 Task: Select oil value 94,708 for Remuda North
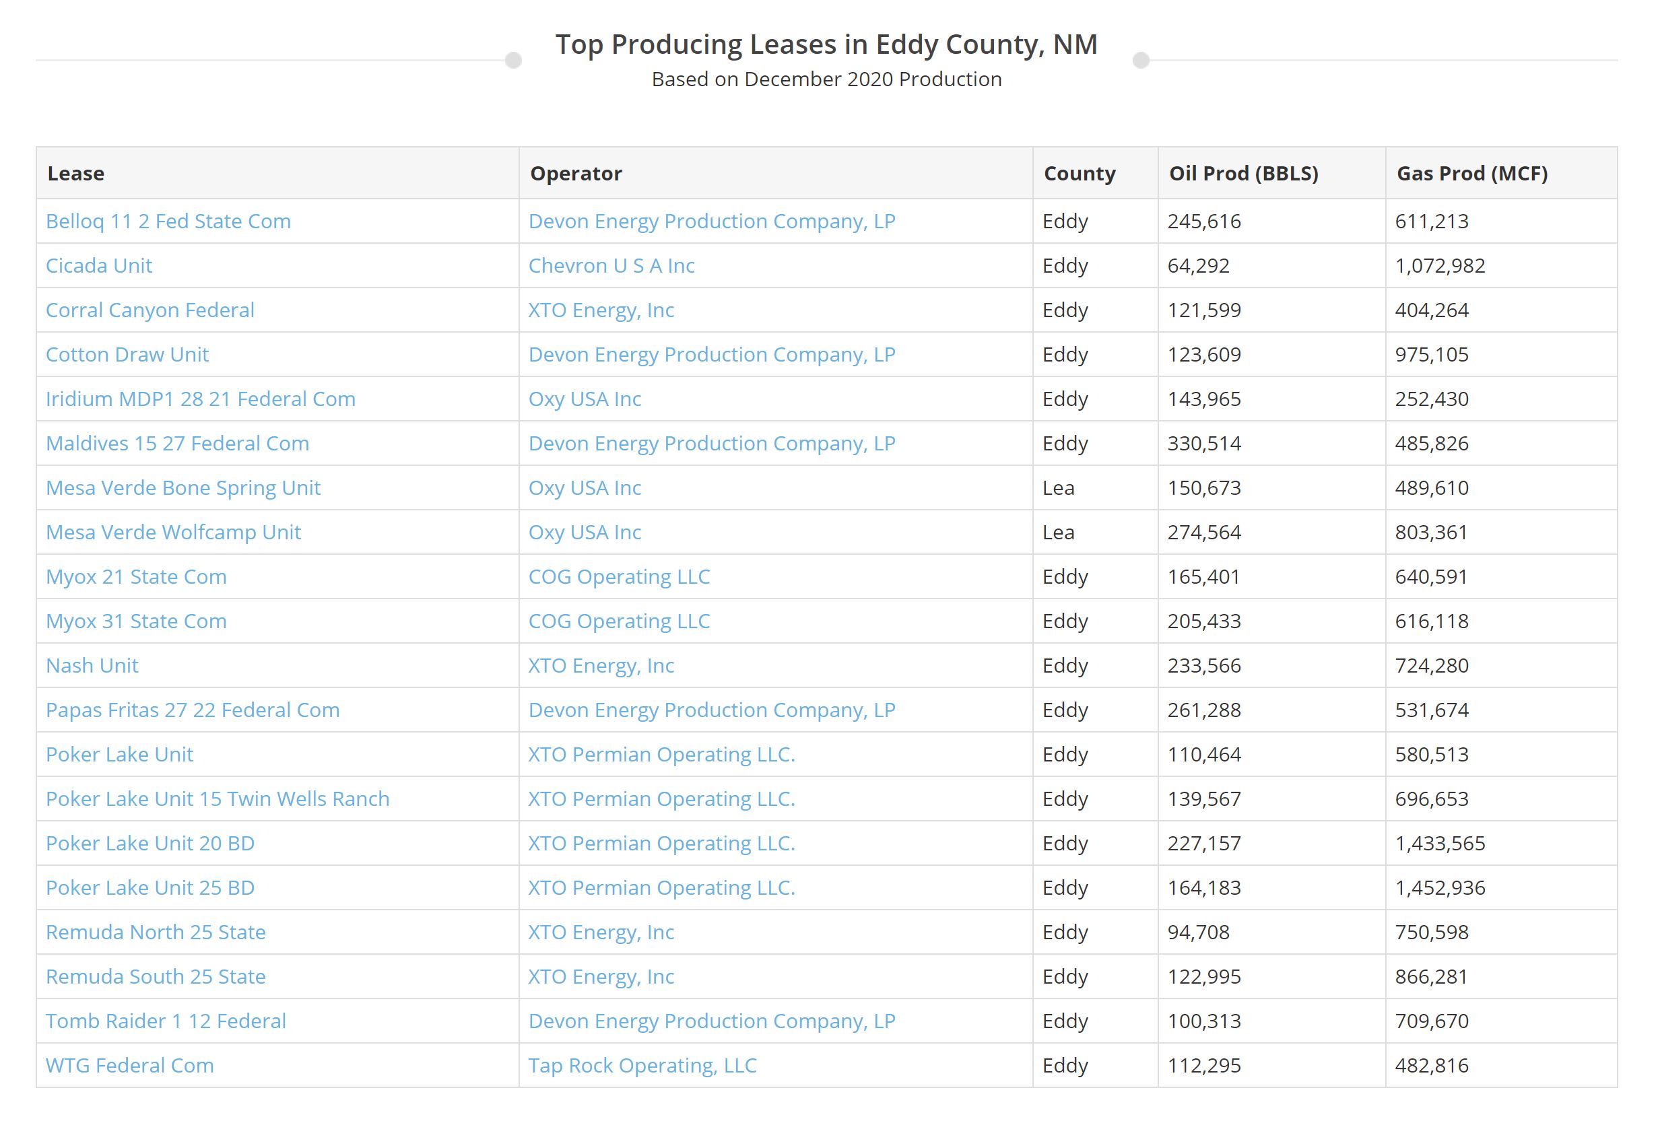[1199, 932]
